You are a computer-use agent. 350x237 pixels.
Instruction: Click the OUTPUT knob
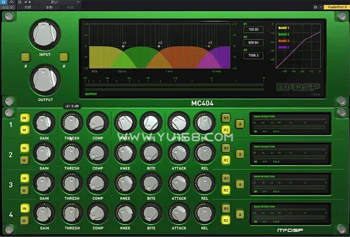point(44,80)
